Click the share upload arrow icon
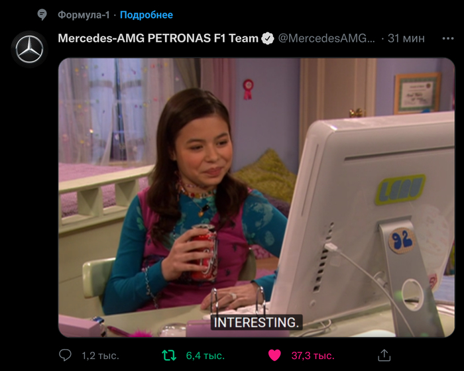This screenshot has height=371, width=464. click(x=384, y=355)
